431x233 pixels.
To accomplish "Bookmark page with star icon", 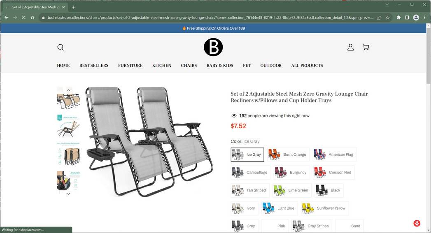I will (387, 18).
